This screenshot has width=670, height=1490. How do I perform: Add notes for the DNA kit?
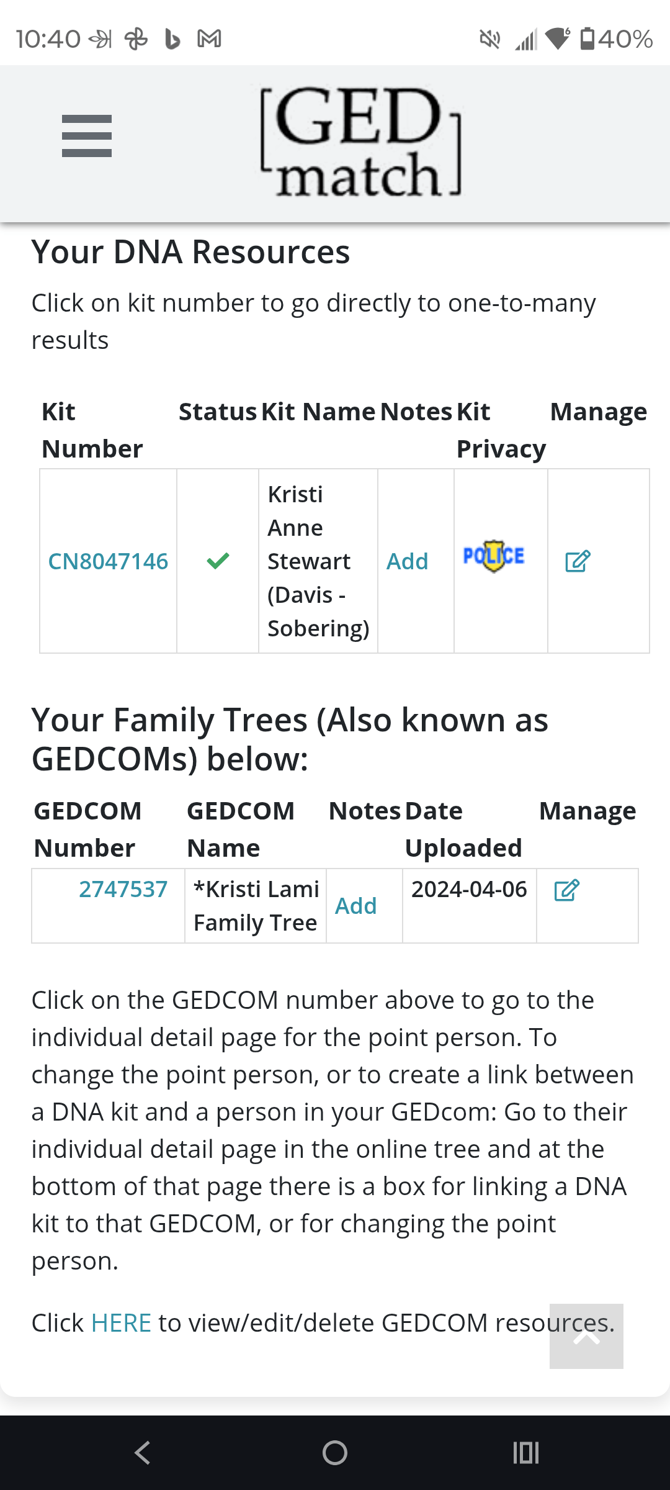(407, 561)
